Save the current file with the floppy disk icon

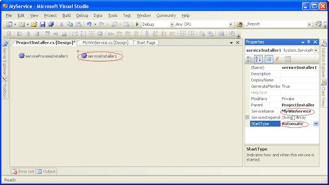coord(43,24)
